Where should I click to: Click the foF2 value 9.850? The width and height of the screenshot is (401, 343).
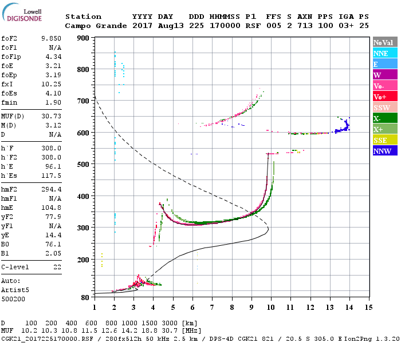pos(51,38)
